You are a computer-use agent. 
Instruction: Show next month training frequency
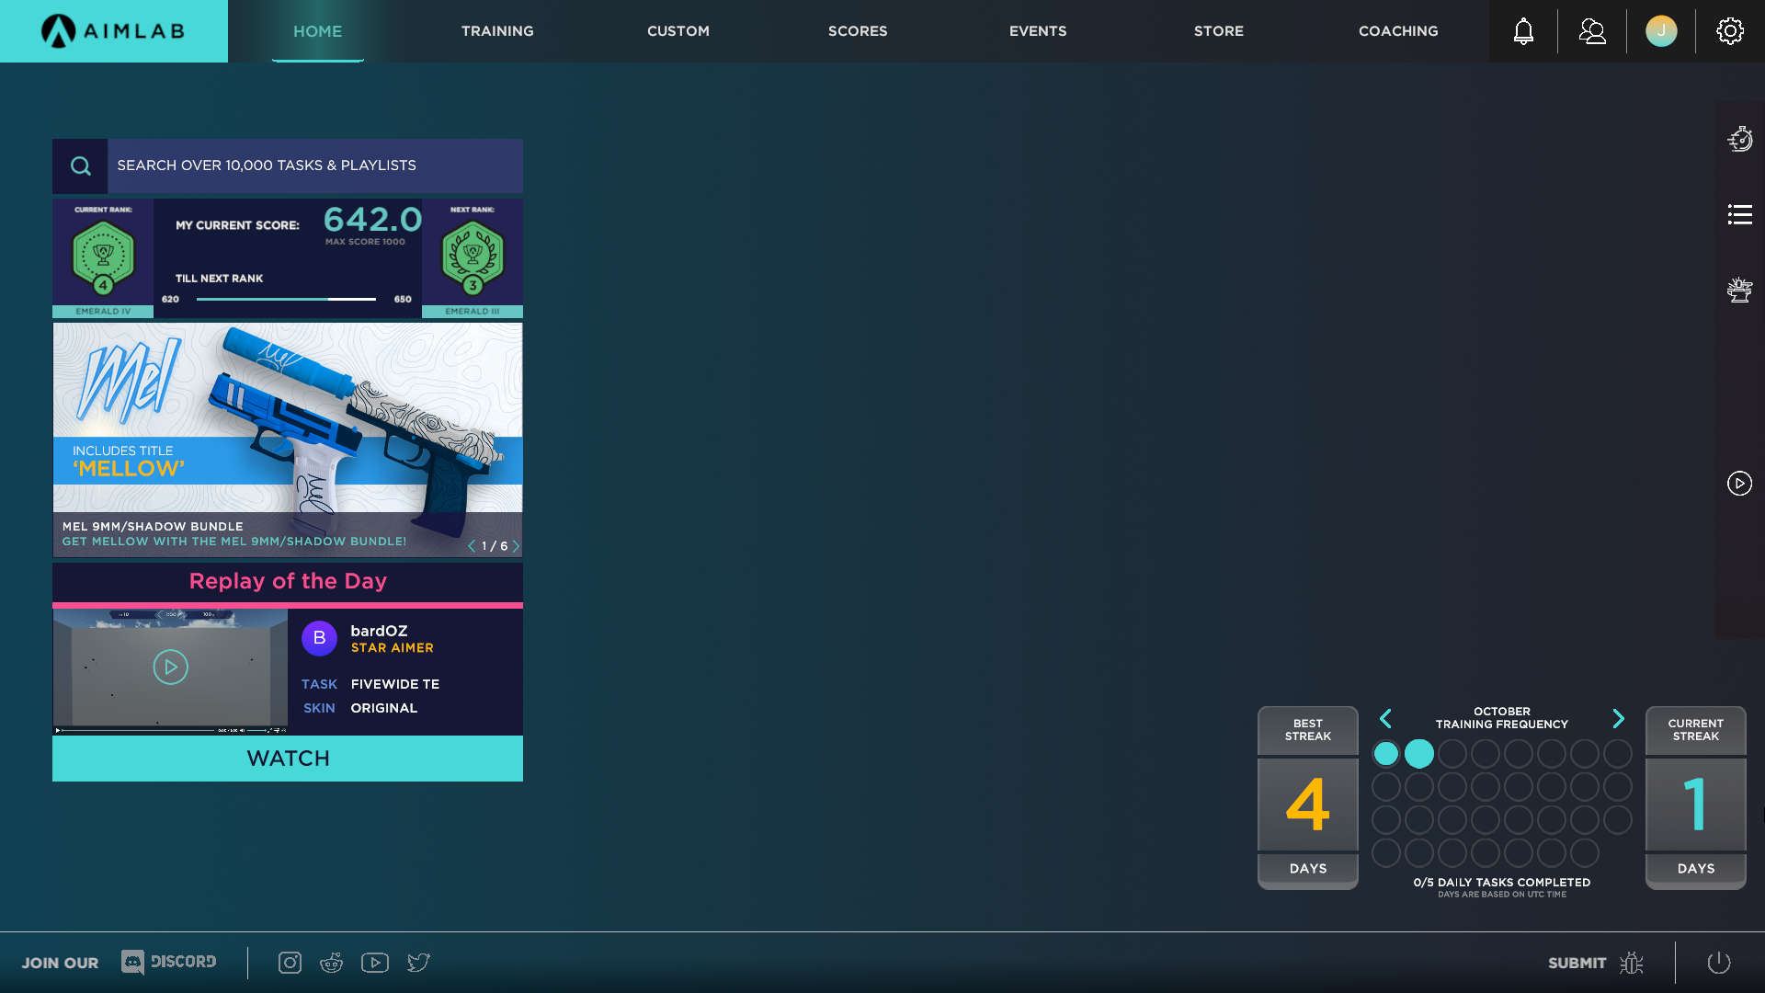[x=1619, y=718]
